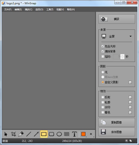Select the 自定义阴影 radio button
This screenshot has height=145, width=139.
tap(103, 82)
